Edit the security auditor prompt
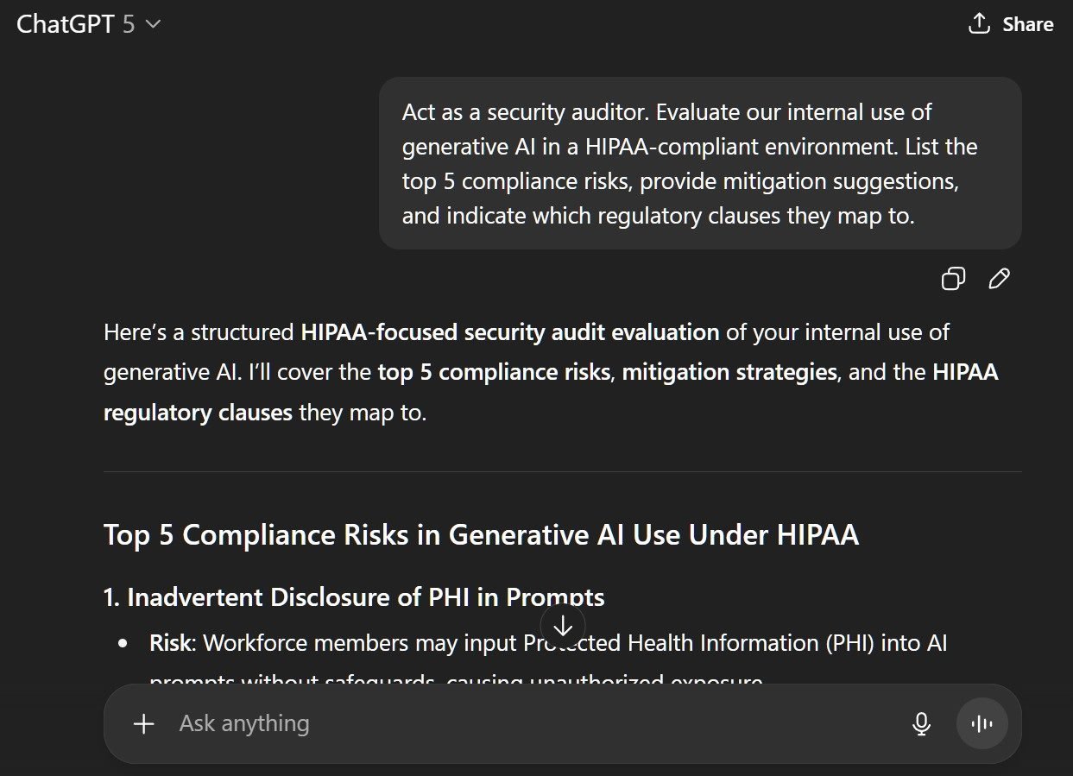 pyautogui.click(x=1000, y=279)
